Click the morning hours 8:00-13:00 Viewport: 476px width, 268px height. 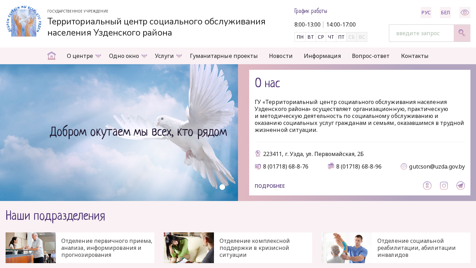pyautogui.click(x=307, y=24)
